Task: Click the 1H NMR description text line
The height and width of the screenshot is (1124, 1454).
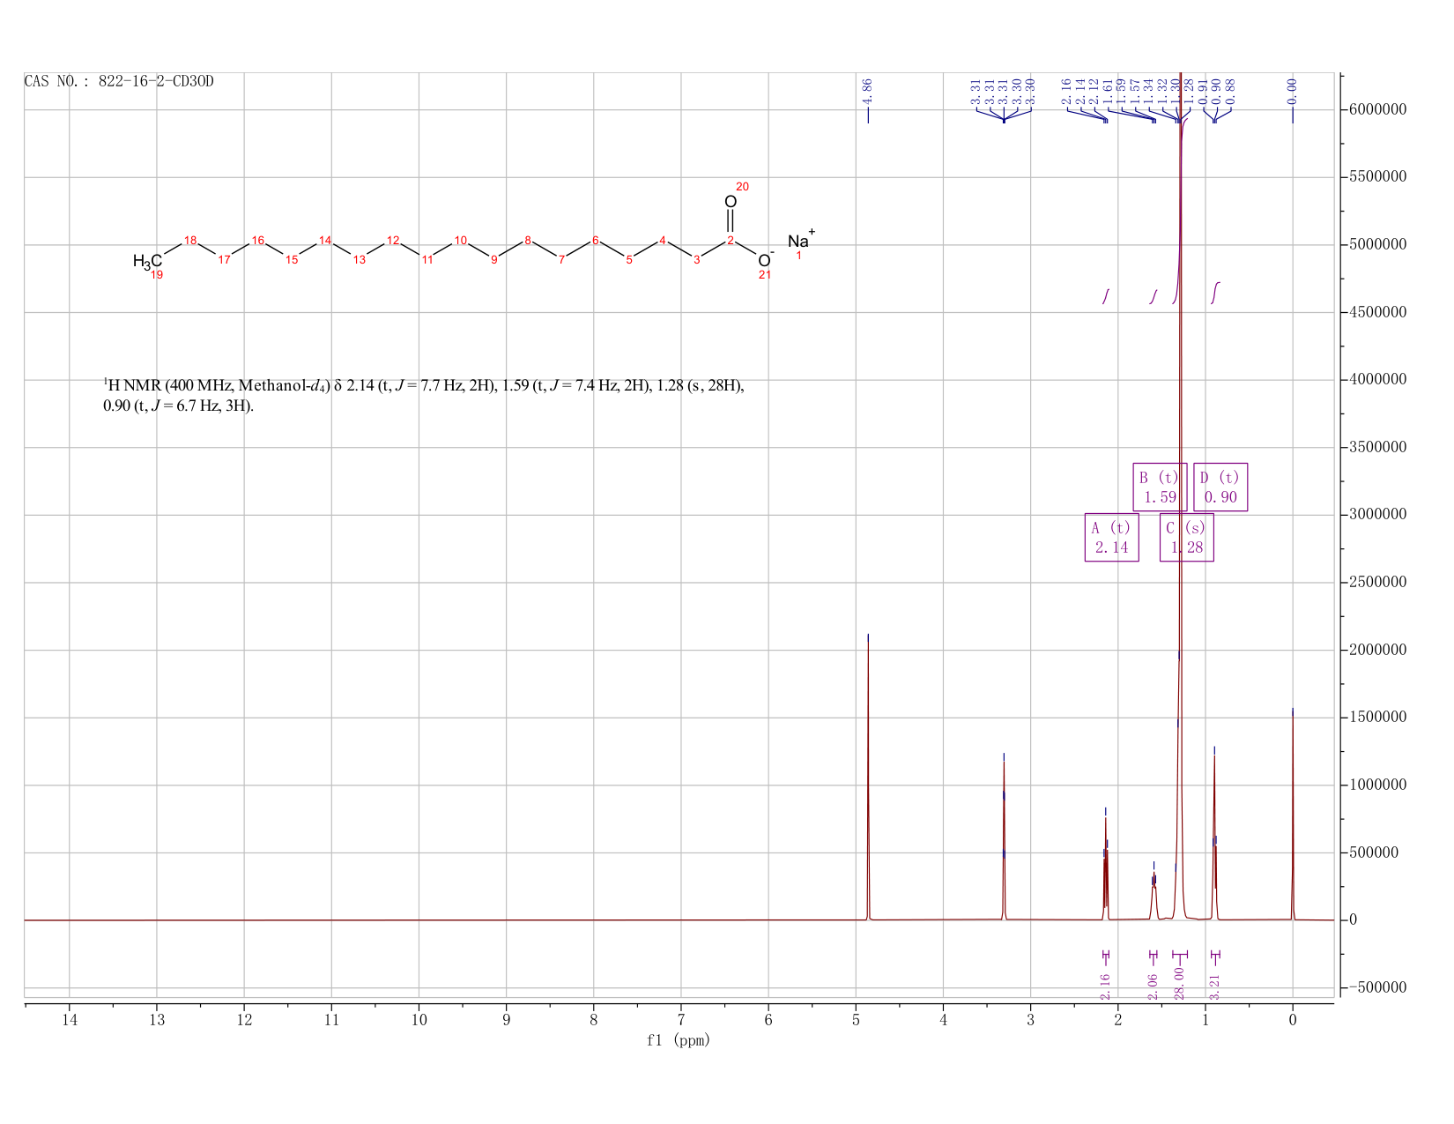Action: coord(424,396)
